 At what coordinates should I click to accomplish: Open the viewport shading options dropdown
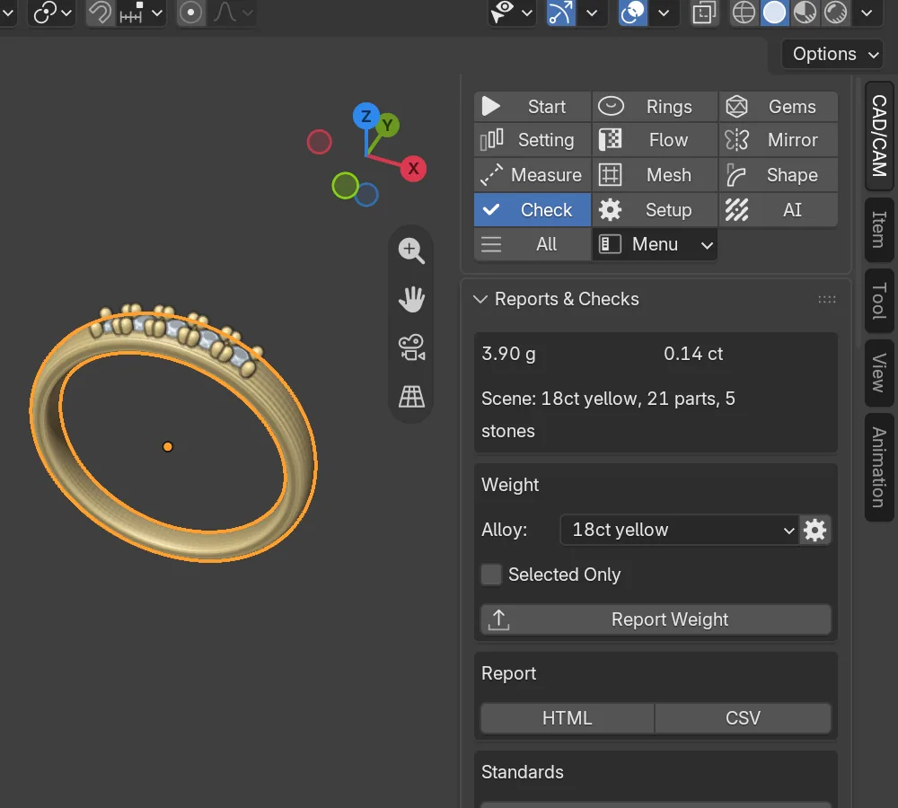coord(867,13)
